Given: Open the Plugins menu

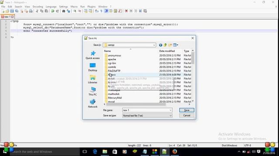Looking at the screenshot, I should coord(92,6).
